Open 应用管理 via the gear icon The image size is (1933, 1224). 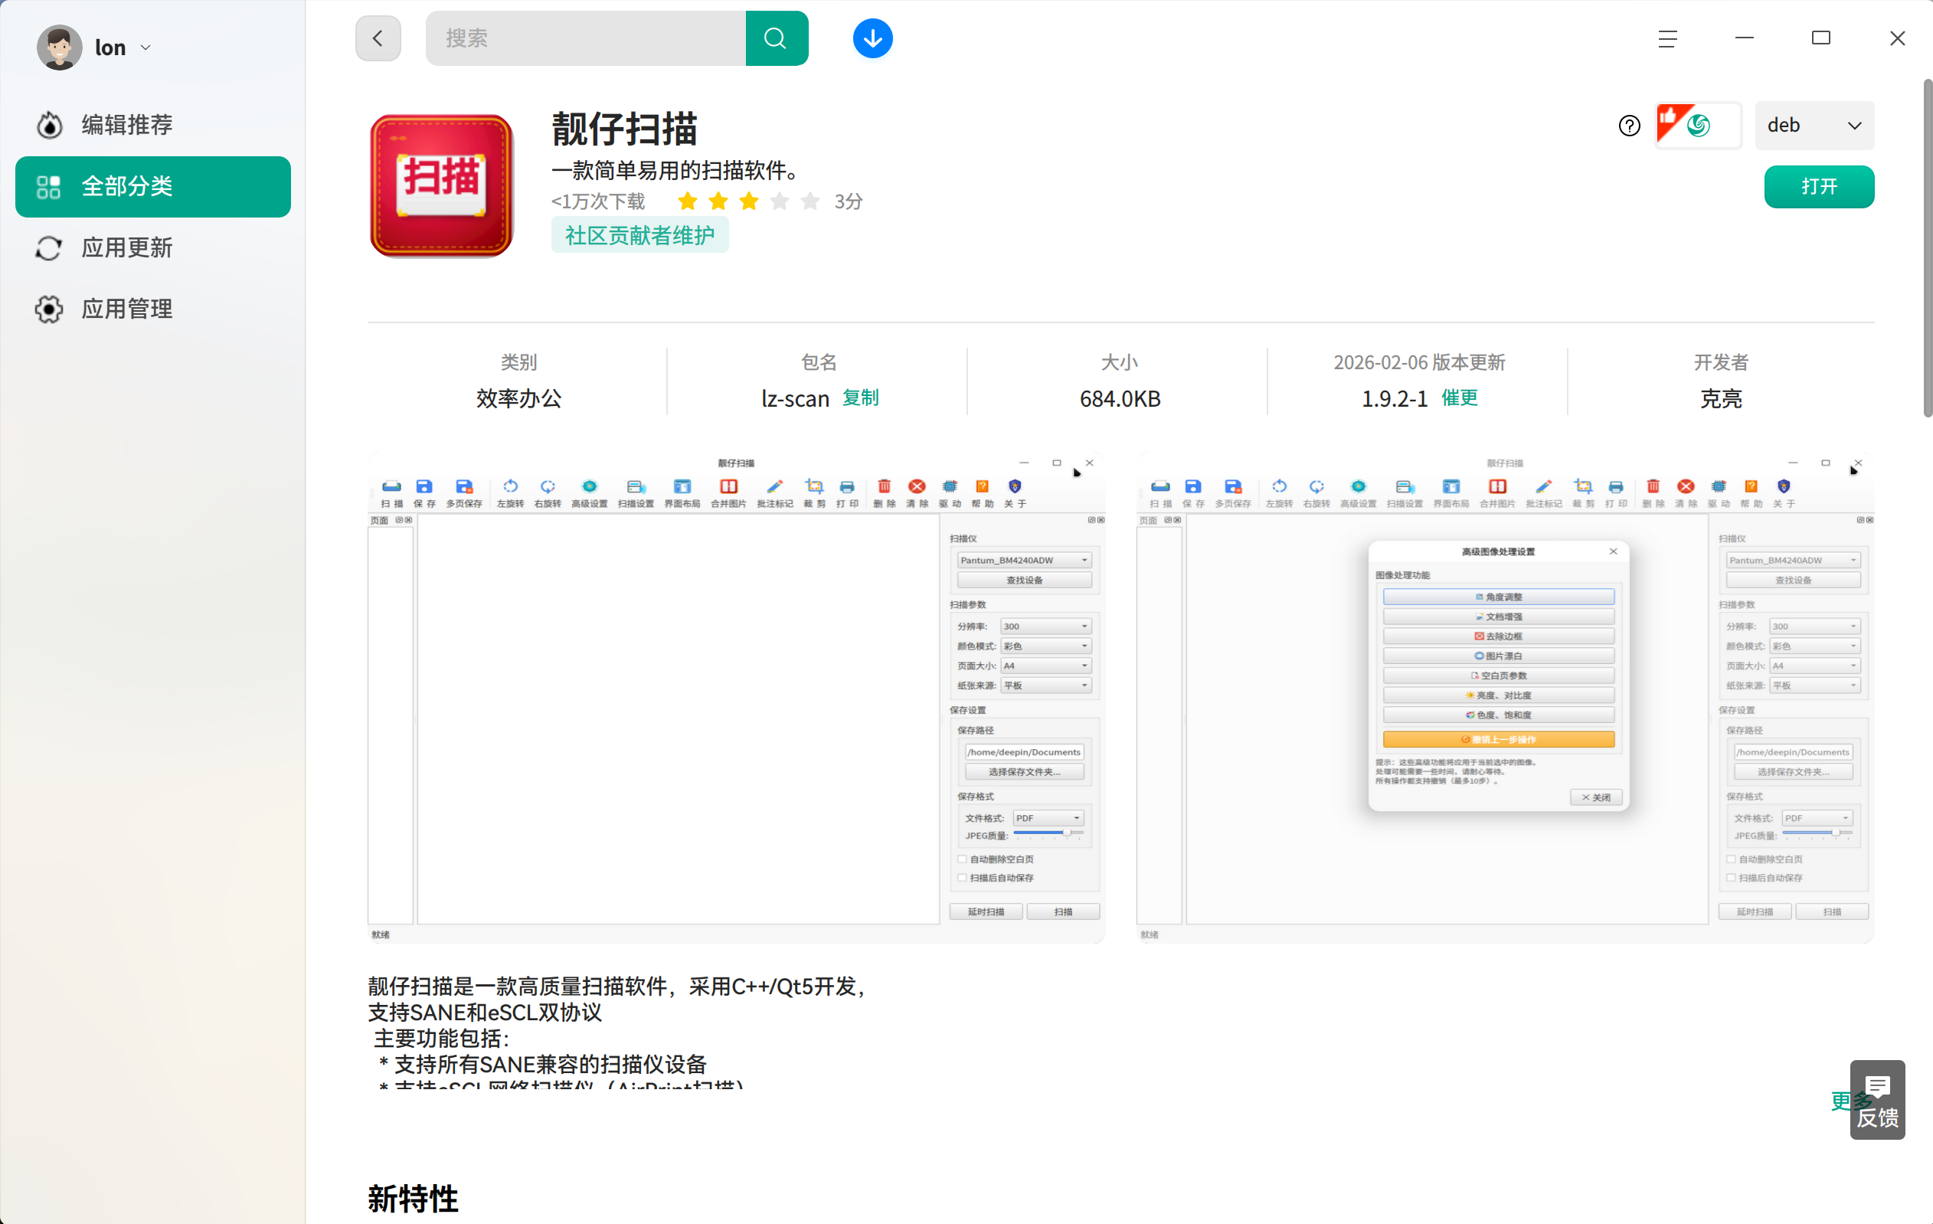[48, 308]
